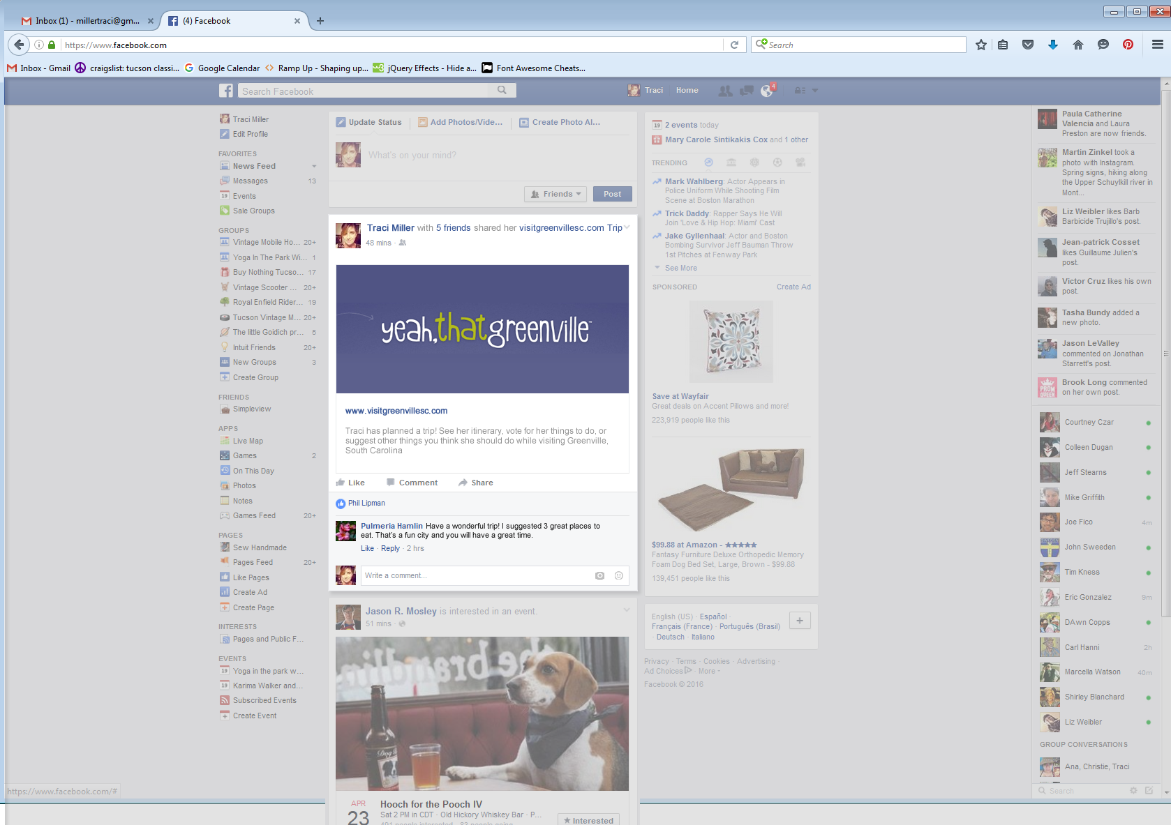Open visitgreenvillesc.com link
The height and width of the screenshot is (825, 1171).
click(x=396, y=411)
